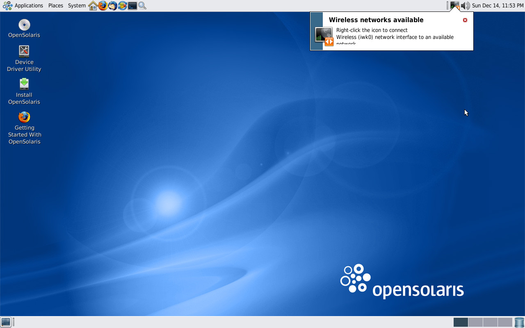Switch to the first workspace
This screenshot has width=525, height=328.
pyautogui.click(x=461, y=322)
